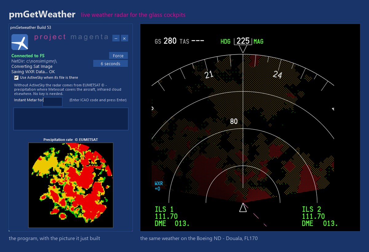The image size is (369, 252).
Task: Click the TAS --- readout
Action: coord(192,41)
